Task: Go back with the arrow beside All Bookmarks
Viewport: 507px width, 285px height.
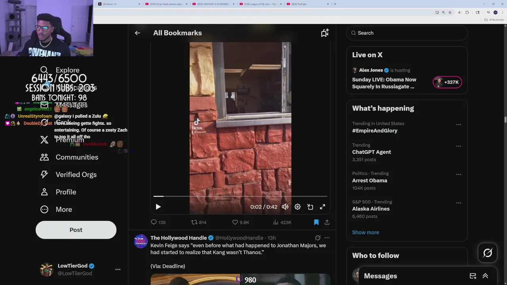Action: (x=137, y=33)
